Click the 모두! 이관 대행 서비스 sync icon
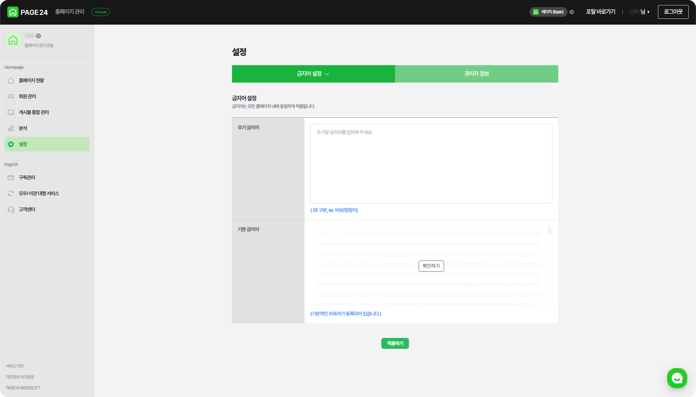The width and height of the screenshot is (696, 397). pos(11,193)
